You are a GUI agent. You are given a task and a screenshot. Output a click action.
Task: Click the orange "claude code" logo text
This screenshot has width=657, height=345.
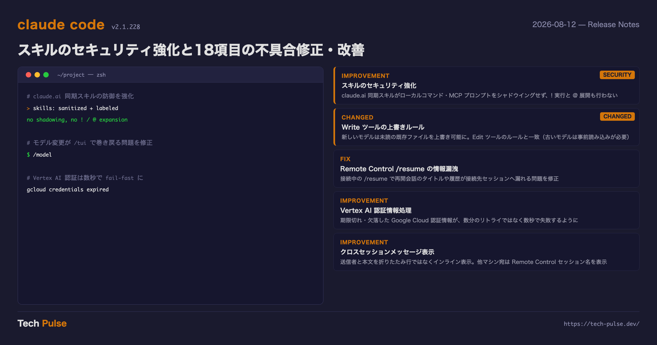61,25
